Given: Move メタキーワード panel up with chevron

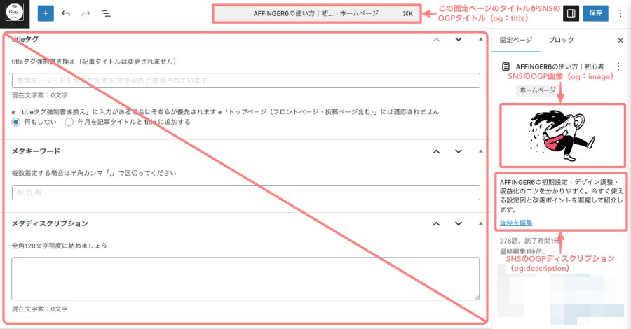Looking at the screenshot, I should [x=436, y=151].
